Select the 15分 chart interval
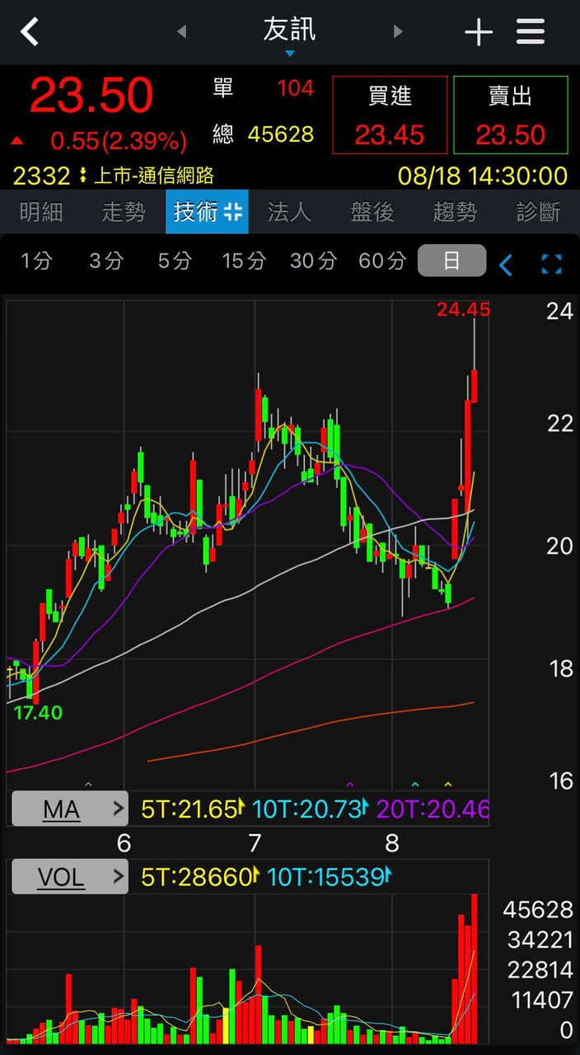Screen dimensions: 580x1055 244,261
